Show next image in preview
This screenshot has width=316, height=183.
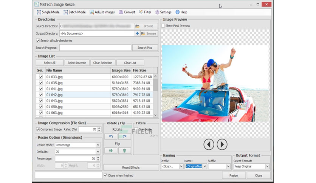(x=222, y=144)
